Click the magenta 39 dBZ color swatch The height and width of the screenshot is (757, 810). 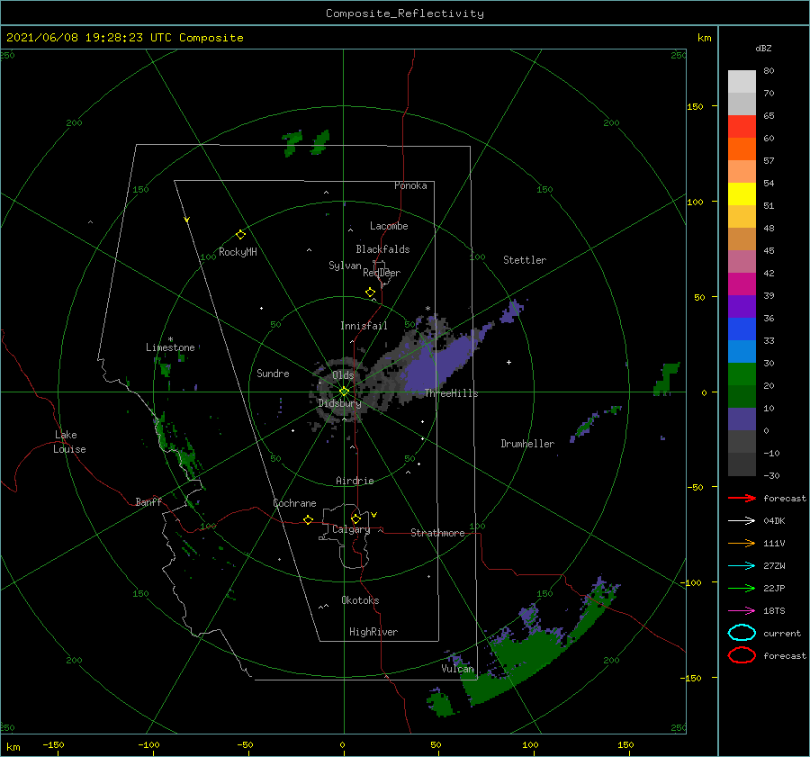click(742, 284)
